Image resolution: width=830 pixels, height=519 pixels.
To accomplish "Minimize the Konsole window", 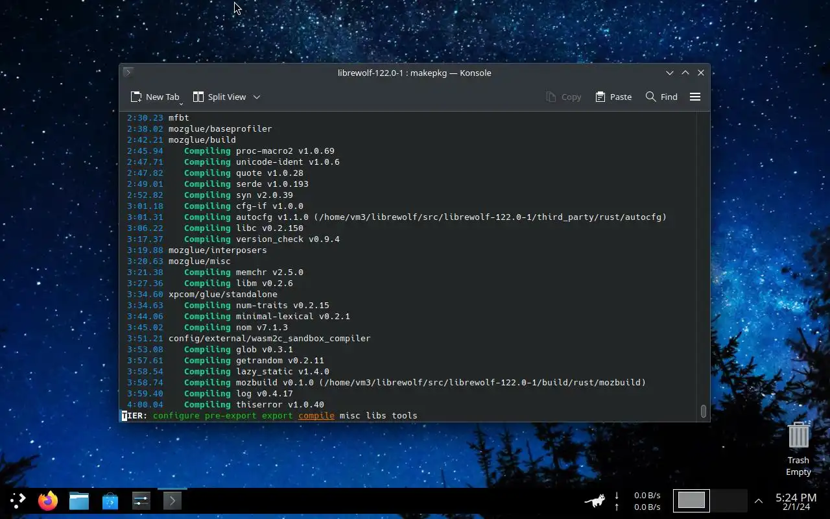I will pyautogui.click(x=670, y=73).
